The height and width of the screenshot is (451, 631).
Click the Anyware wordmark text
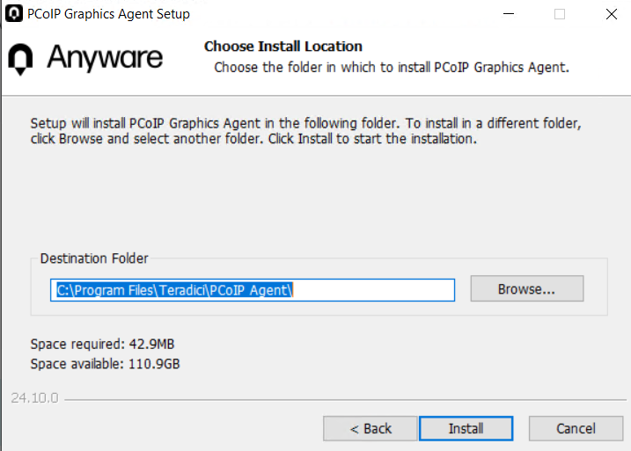pyautogui.click(x=105, y=57)
